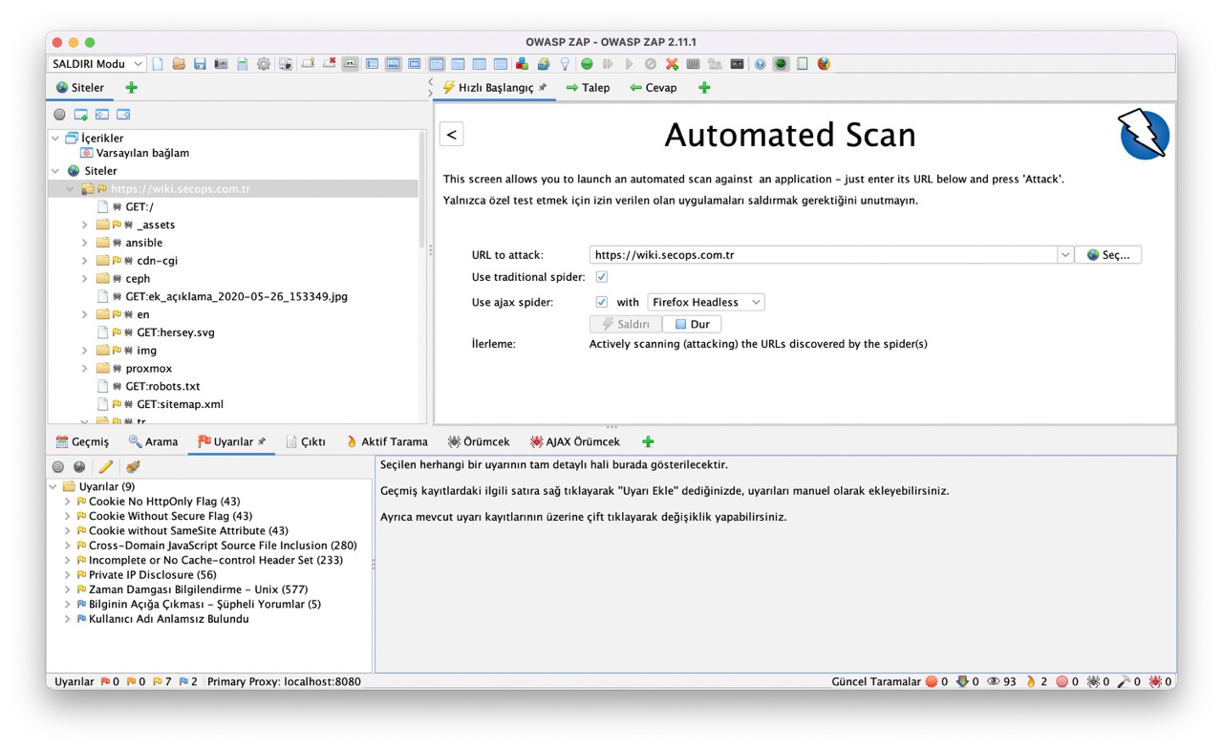Click the eye passive scan status icon

tap(994, 681)
